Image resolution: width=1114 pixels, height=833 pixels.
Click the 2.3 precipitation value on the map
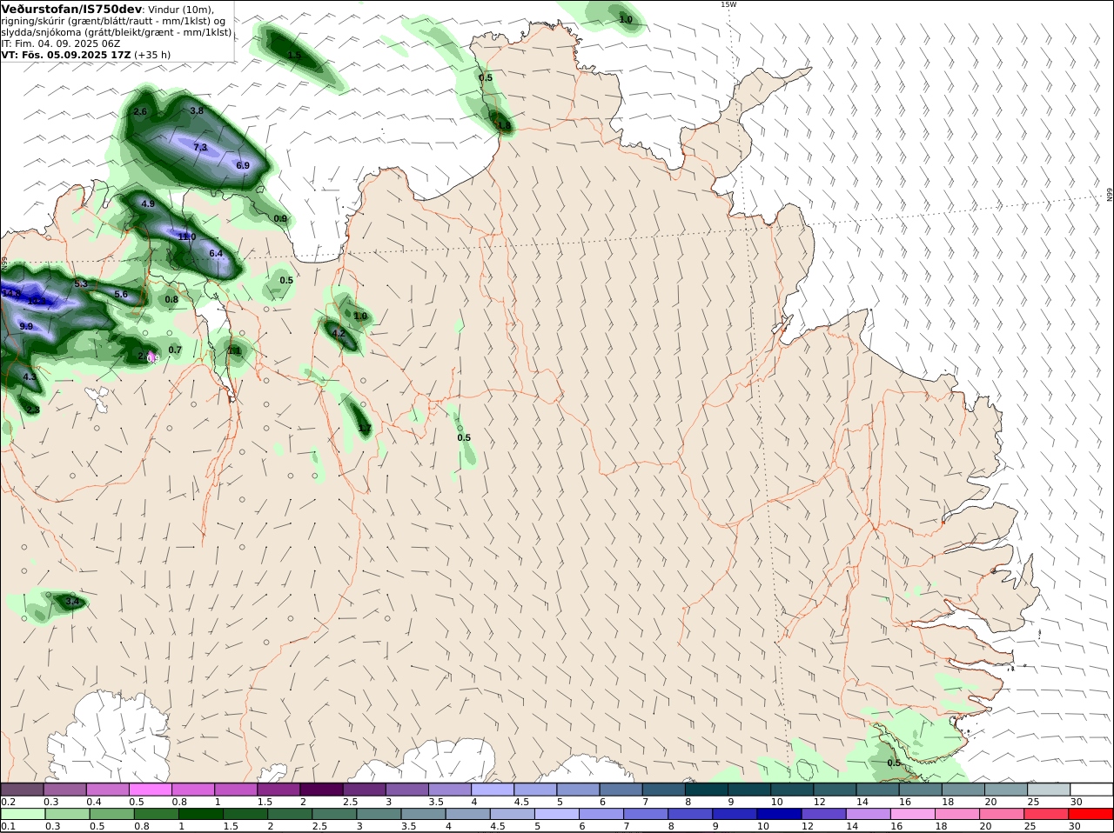coord(33,409)
